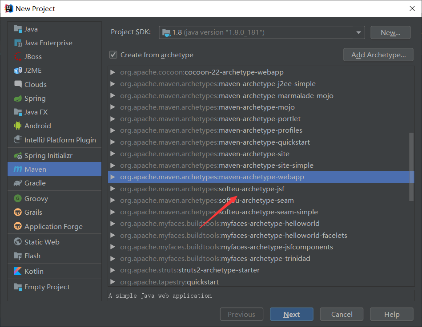422x327 pixels.
Task: Expand the maven-archetype-j2ee-simple node
Action: click(x=113, y=84)
